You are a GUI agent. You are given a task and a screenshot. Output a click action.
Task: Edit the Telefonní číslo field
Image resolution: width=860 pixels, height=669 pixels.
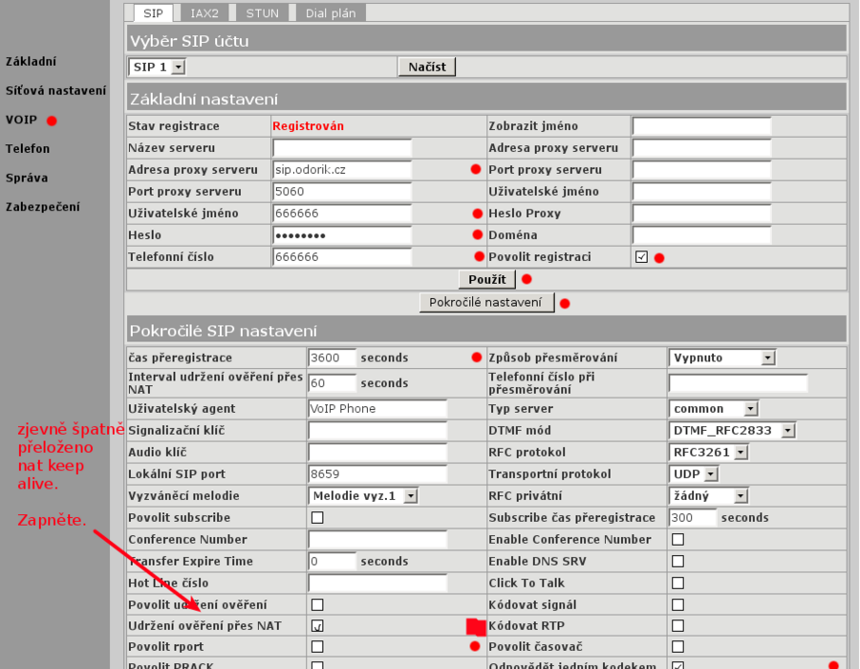click(342, 257)
